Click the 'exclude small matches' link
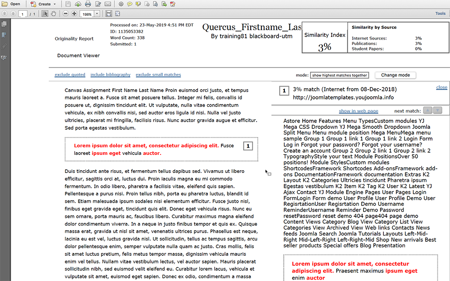The width and height of the screenshot is (450, 281). click(x=158, y=75)
